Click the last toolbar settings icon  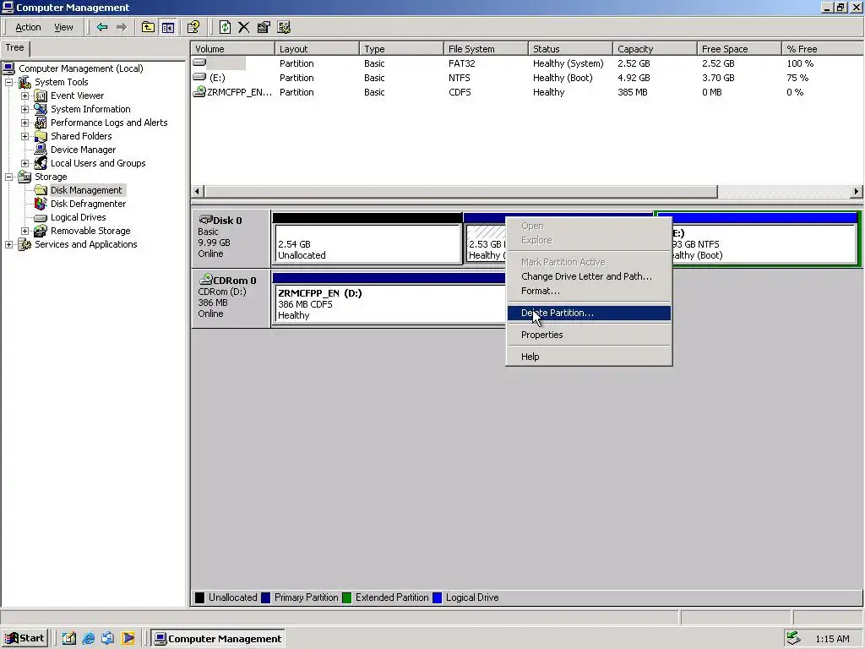tap(284, 27)
